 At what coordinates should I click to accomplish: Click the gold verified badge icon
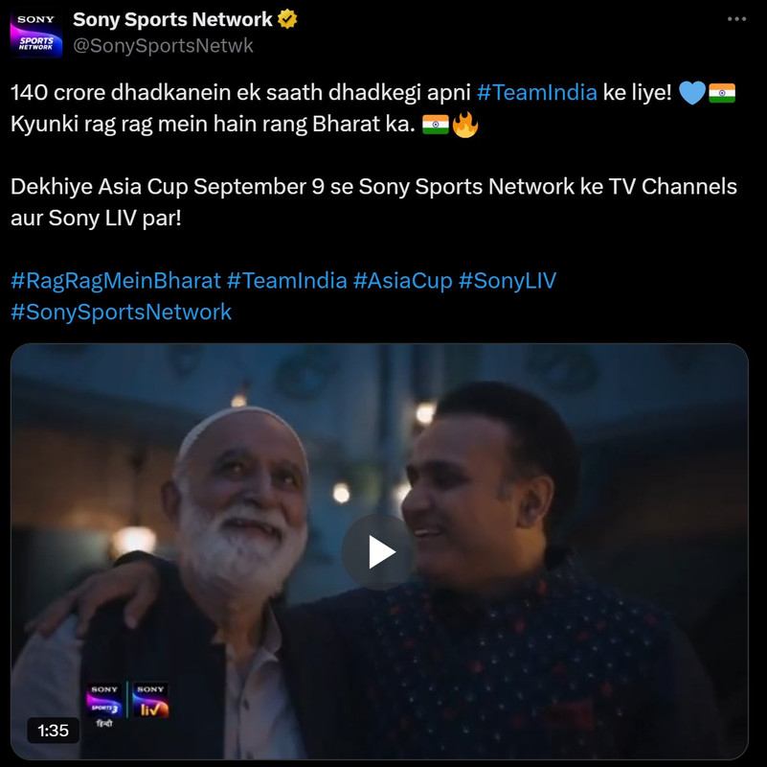[x=287, y=19]
